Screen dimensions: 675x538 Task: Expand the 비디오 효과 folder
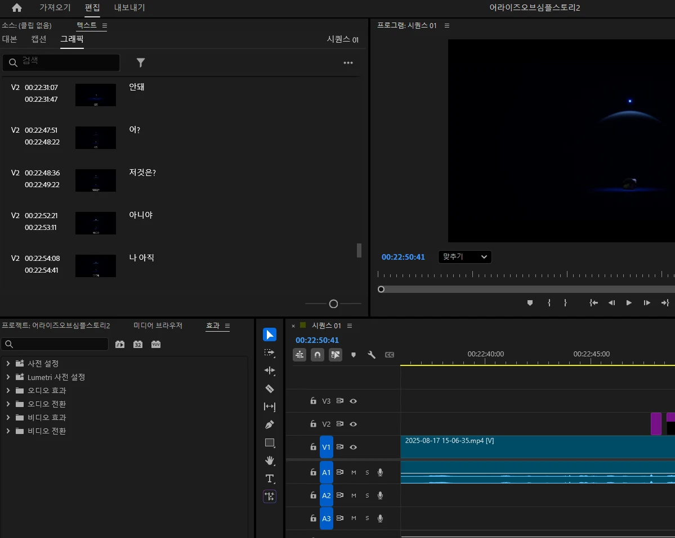(x=8, y=418)
